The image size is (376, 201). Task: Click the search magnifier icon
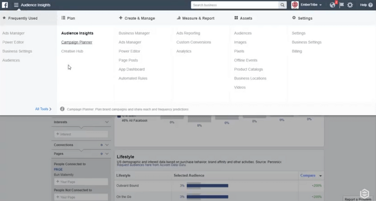(282, 5)
